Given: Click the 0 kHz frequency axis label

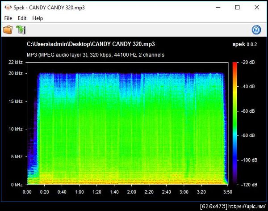Looking at the screenshot, I should click(x=17, y=185).
